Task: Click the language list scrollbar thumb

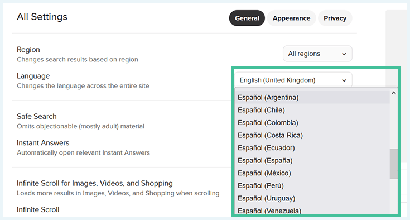Action: 393,164
